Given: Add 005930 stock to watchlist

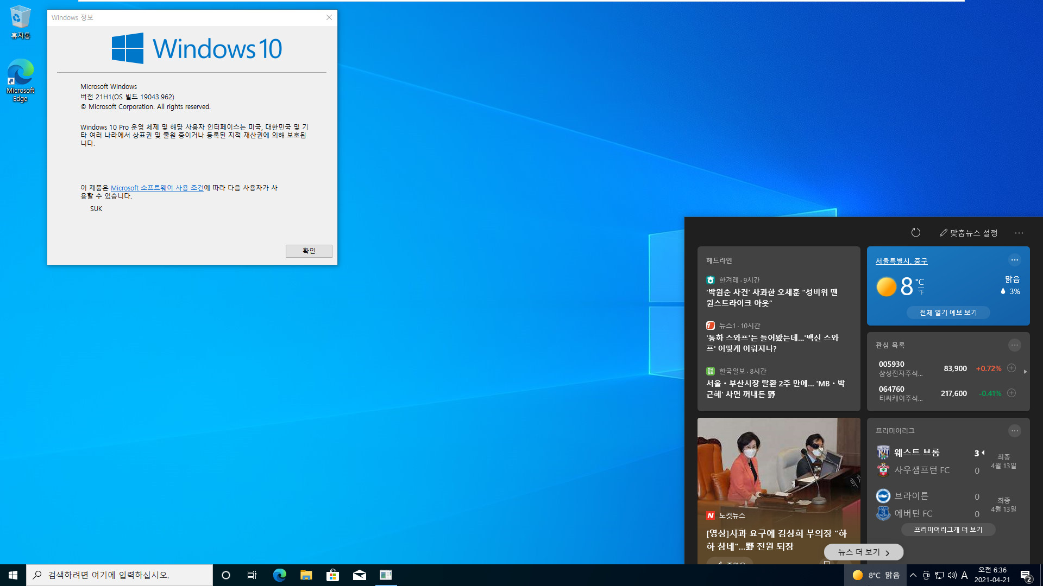Looking at the screenshot, I should 1011,368.
